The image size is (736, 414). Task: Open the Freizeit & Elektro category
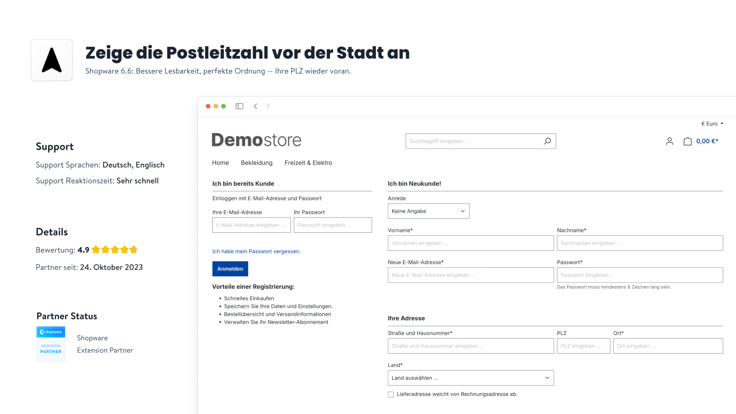(308, 163)
